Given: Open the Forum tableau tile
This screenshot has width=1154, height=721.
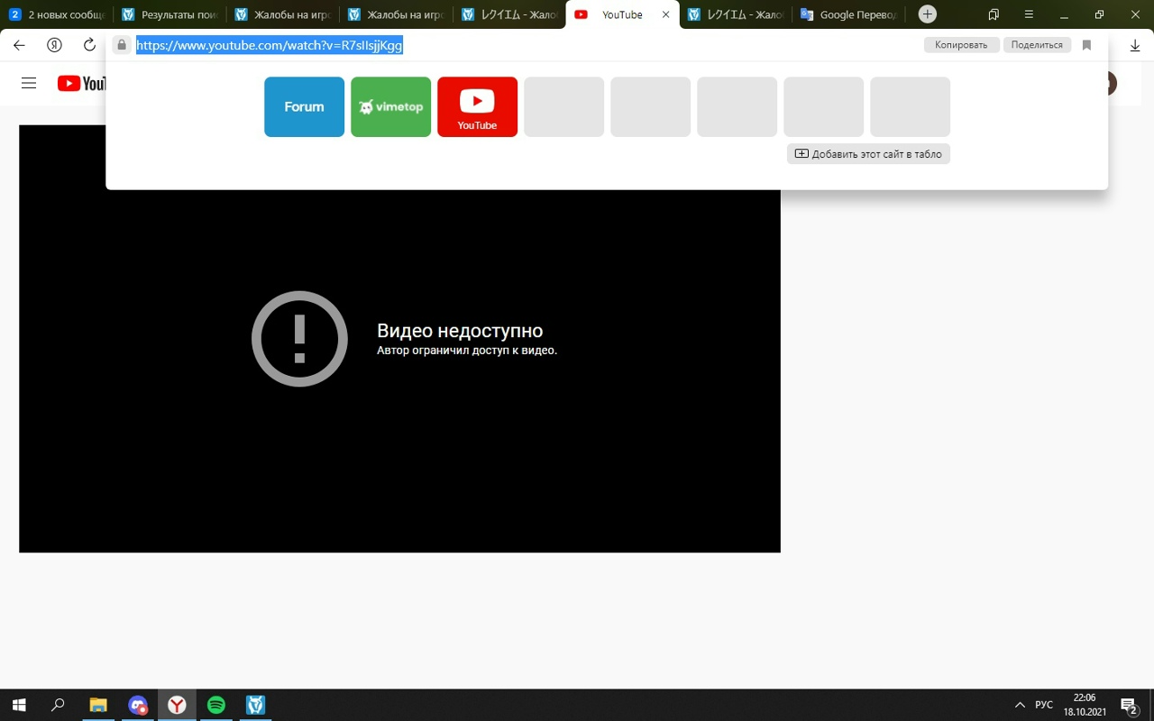Looking at the screenshot, I should [304, 106].
